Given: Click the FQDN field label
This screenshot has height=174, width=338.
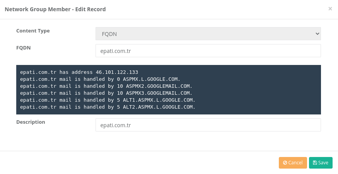Looking at the screenshot, I should click(x=24, y=48).
